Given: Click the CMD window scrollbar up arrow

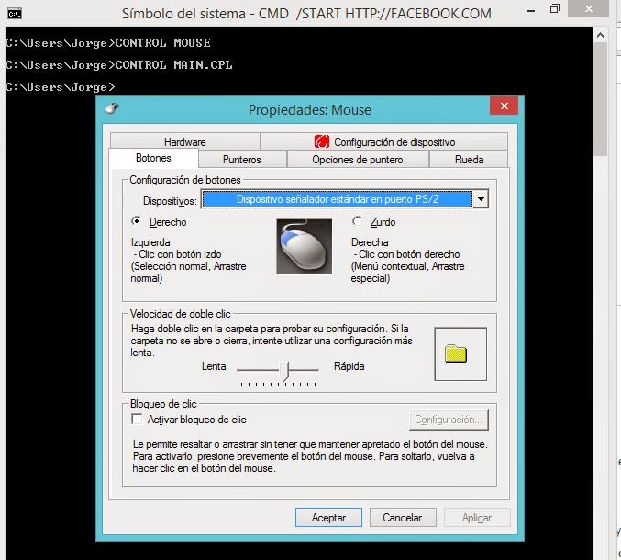Looking at the screenshot, I should [601, 35].
